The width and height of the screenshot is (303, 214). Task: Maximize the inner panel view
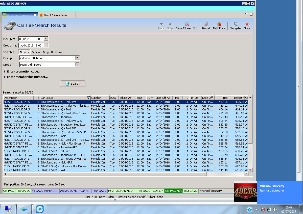(251, 14)
